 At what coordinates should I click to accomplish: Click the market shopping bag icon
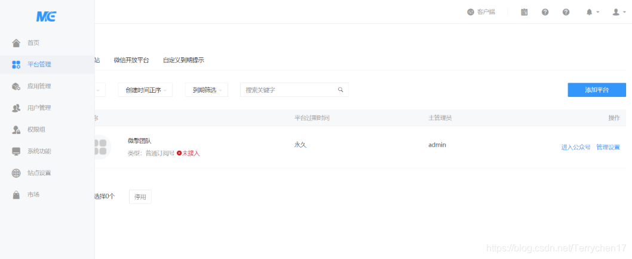16,195
